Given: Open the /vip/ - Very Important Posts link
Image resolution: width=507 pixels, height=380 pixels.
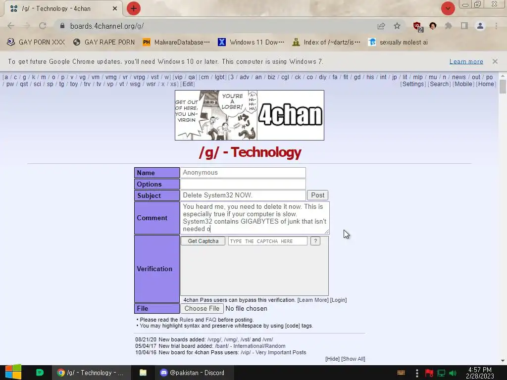Looking at the screenshot, I should [273, 352].
